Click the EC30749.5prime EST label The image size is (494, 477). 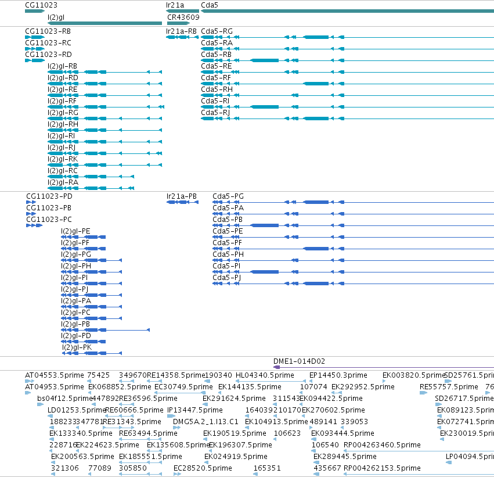183,387
